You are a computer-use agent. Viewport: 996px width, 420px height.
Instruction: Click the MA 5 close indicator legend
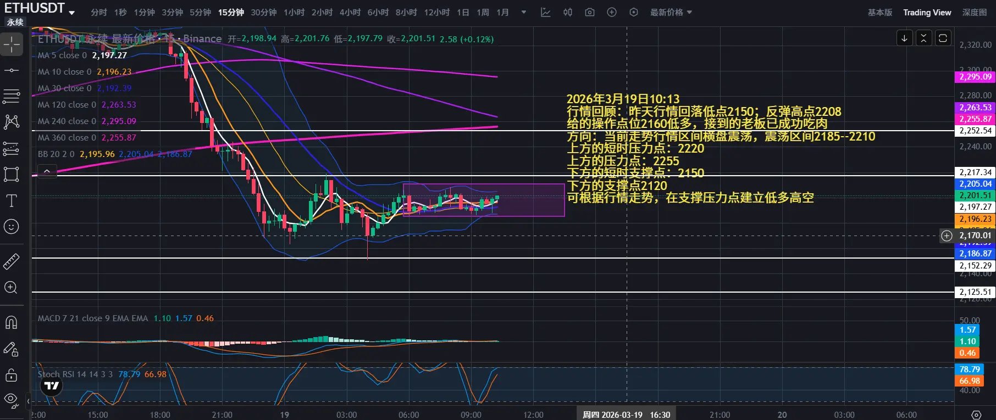(x=82, y=55)
